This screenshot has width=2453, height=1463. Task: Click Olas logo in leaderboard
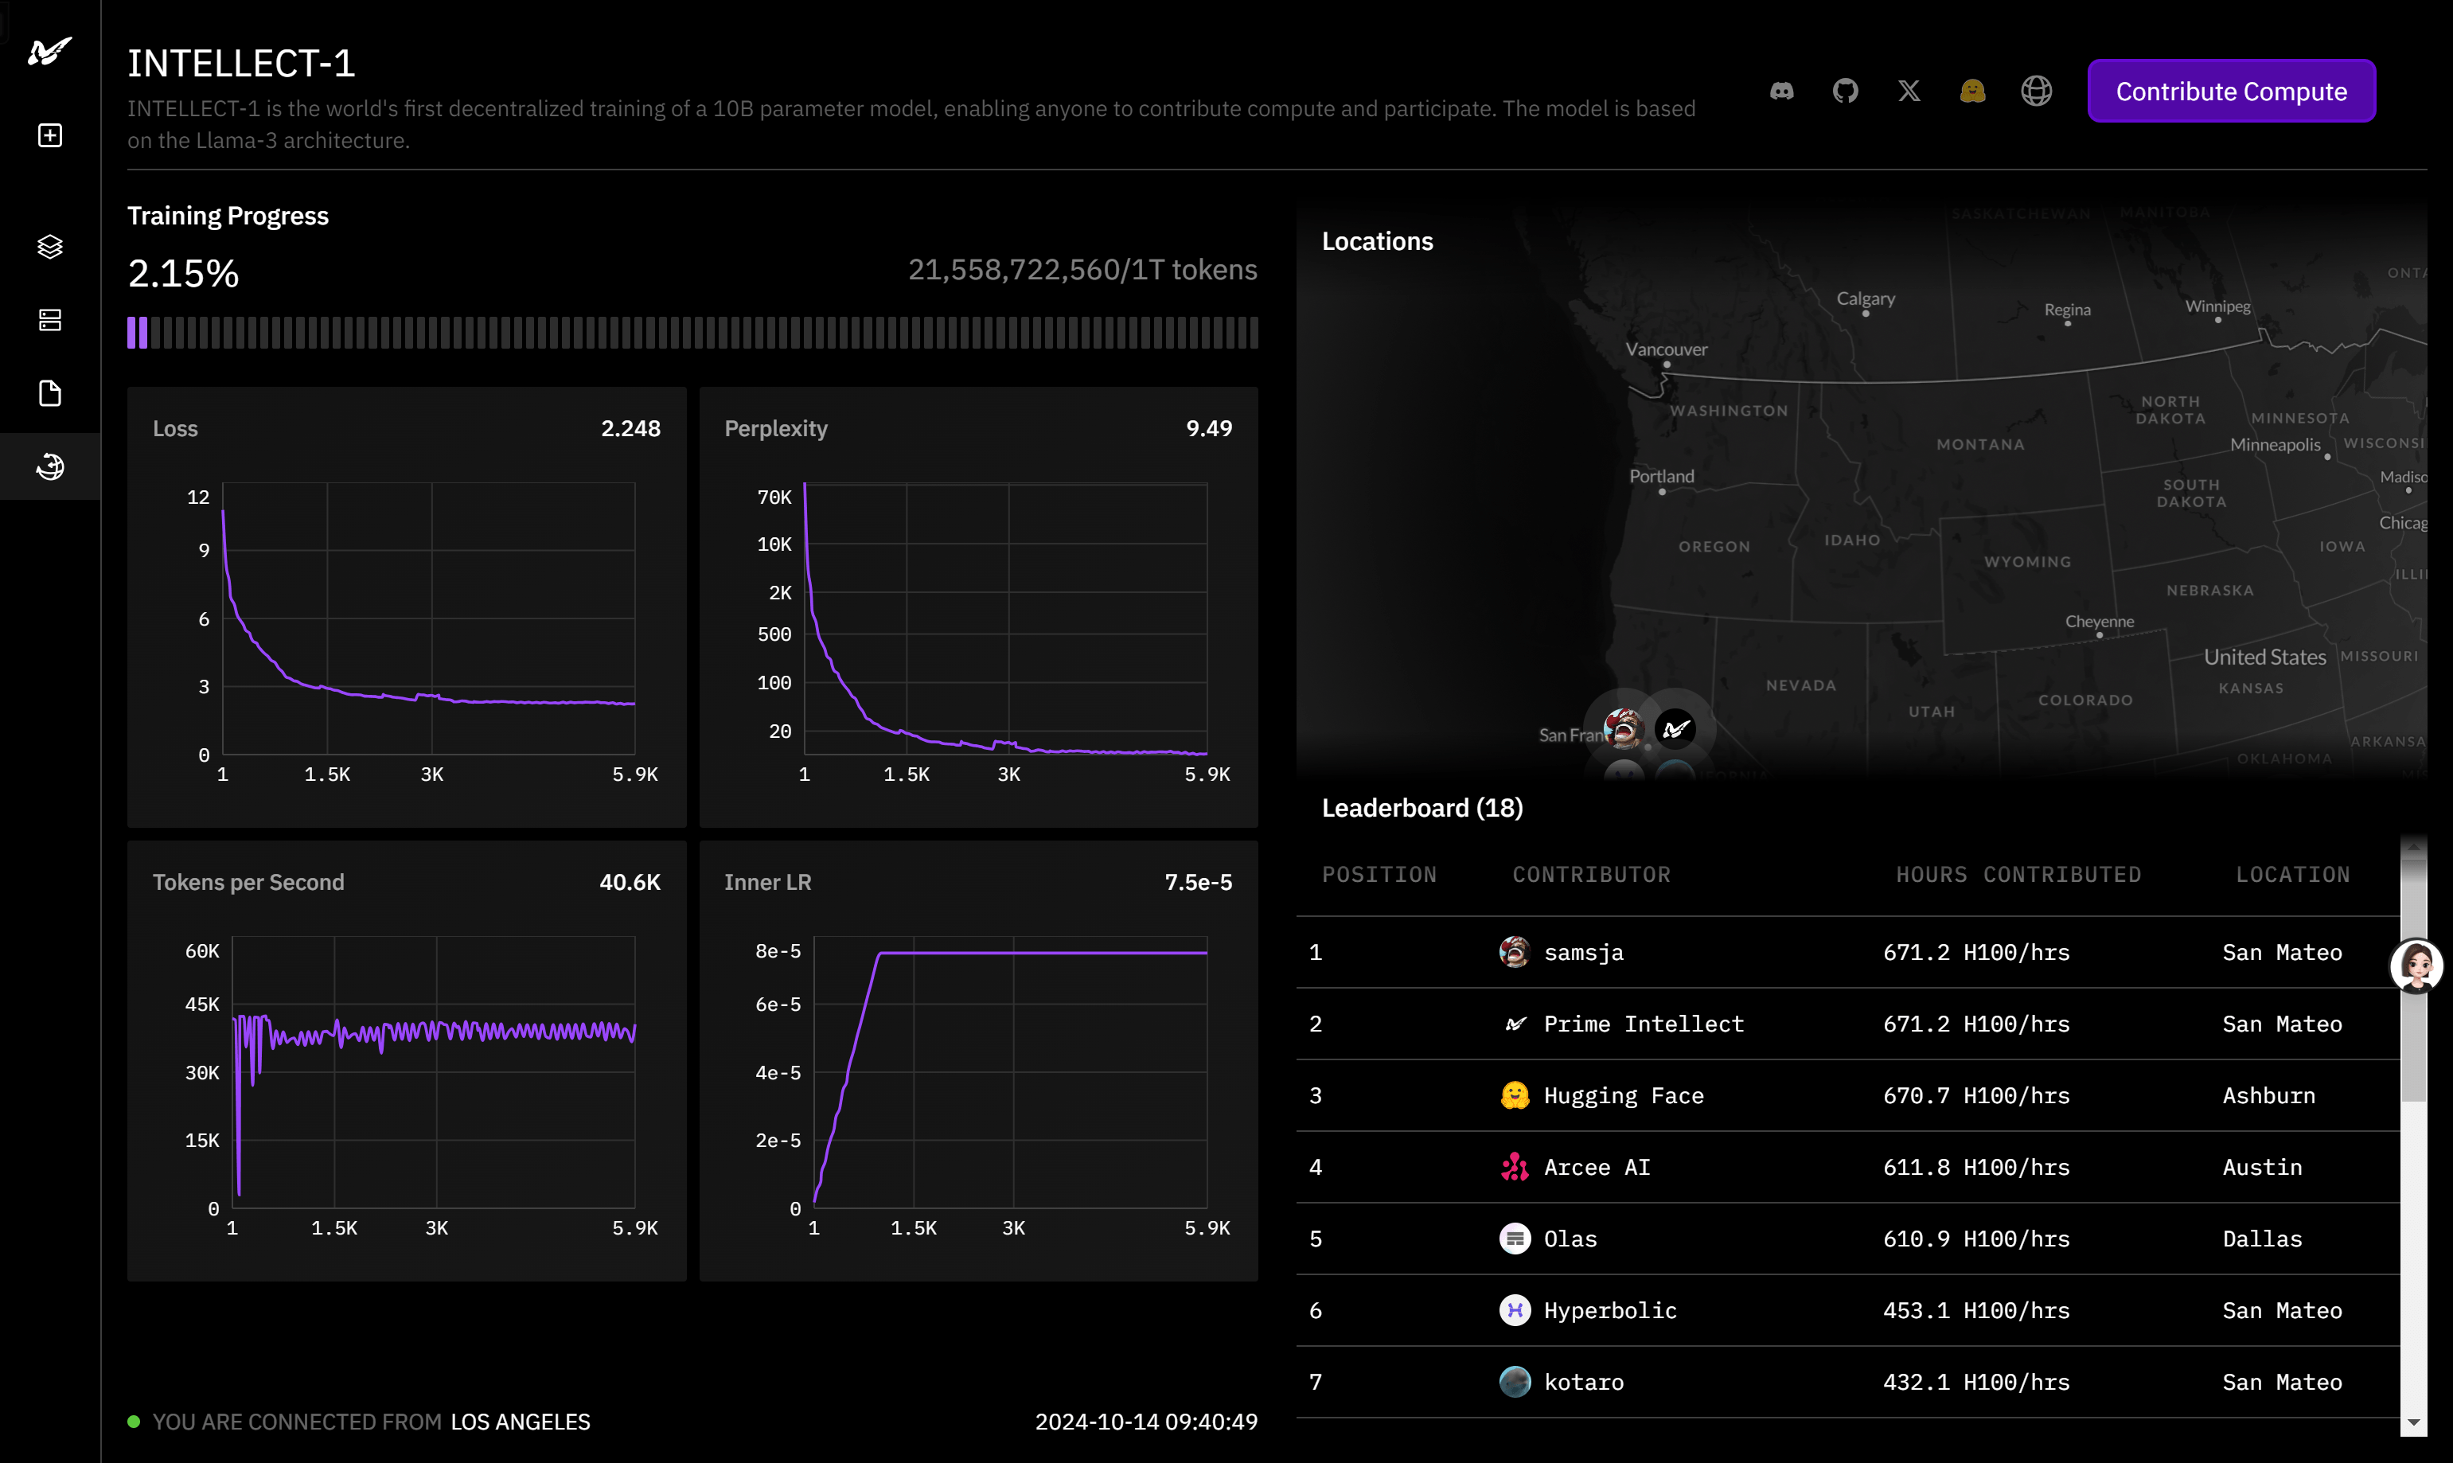coord(1515,1239)
